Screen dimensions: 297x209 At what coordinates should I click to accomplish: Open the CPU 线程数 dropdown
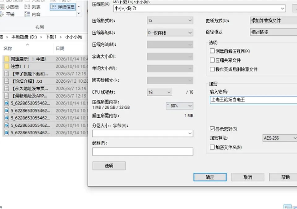tap(160, 92)
